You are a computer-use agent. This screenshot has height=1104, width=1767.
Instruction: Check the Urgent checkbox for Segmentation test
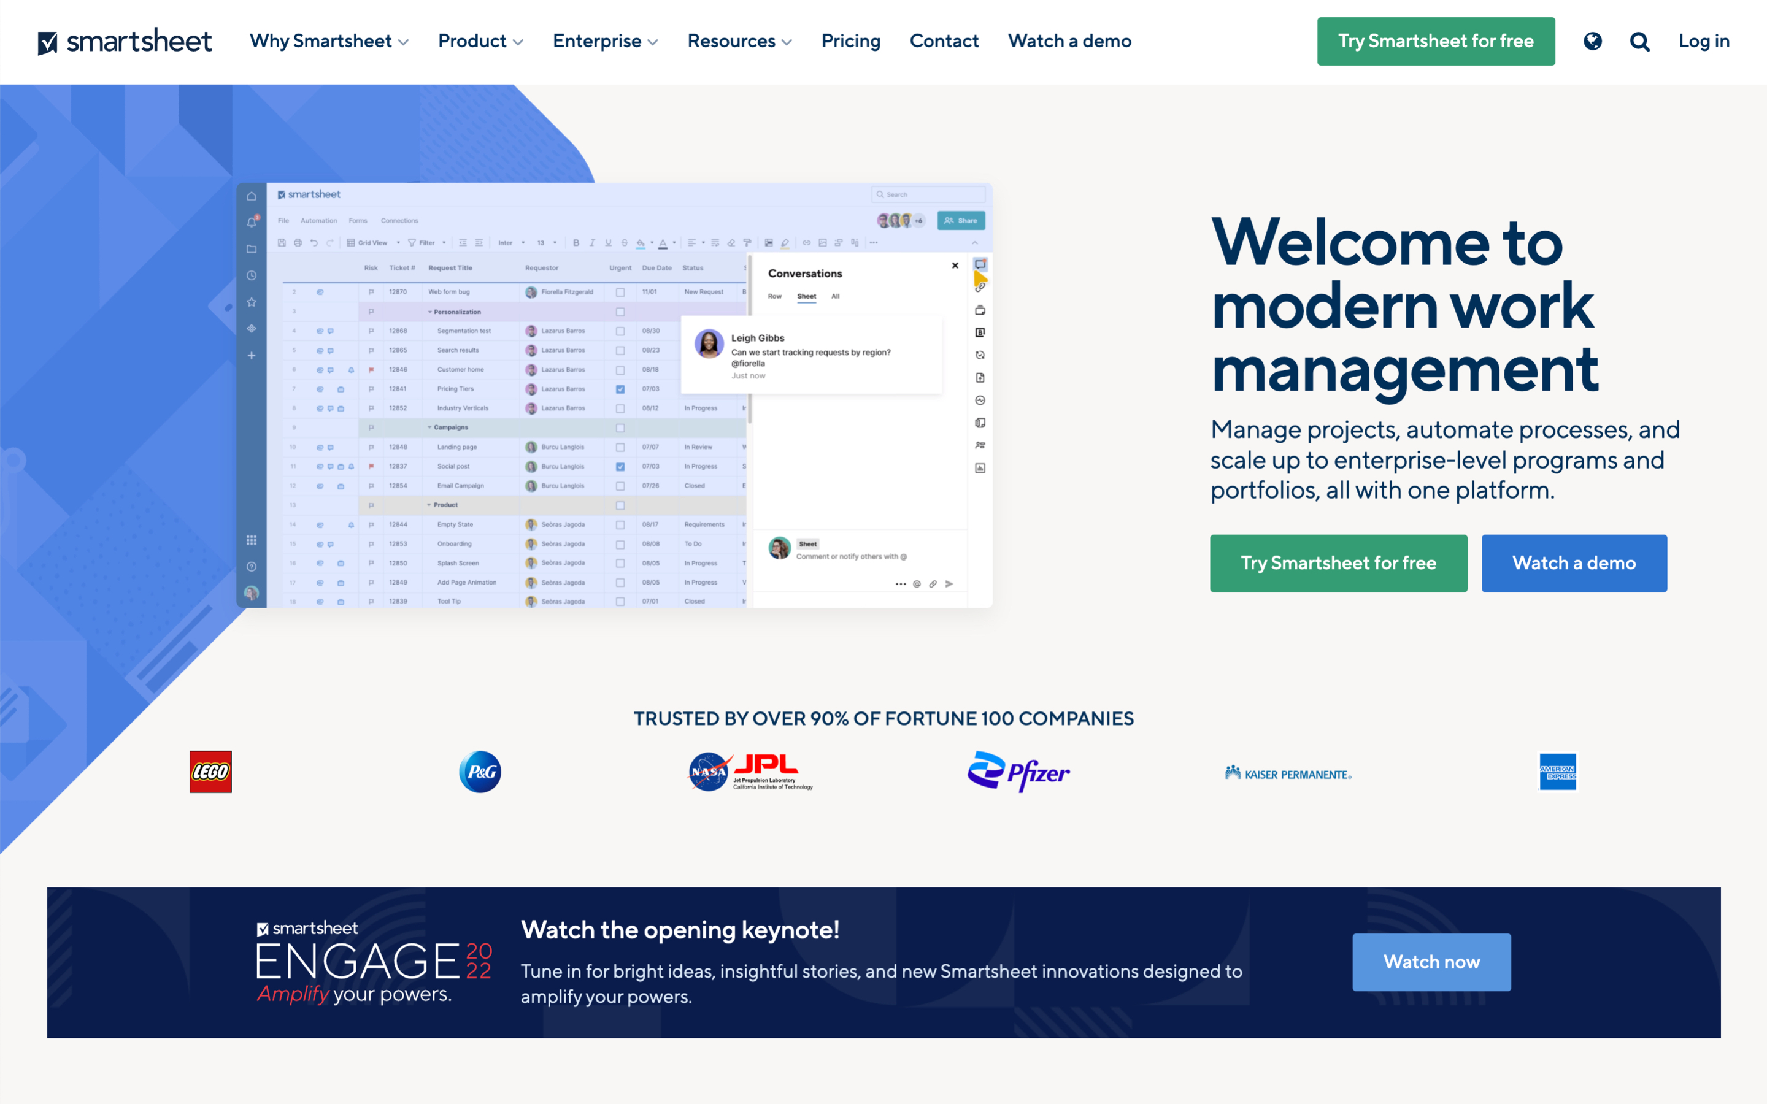[x=620, y=330]
